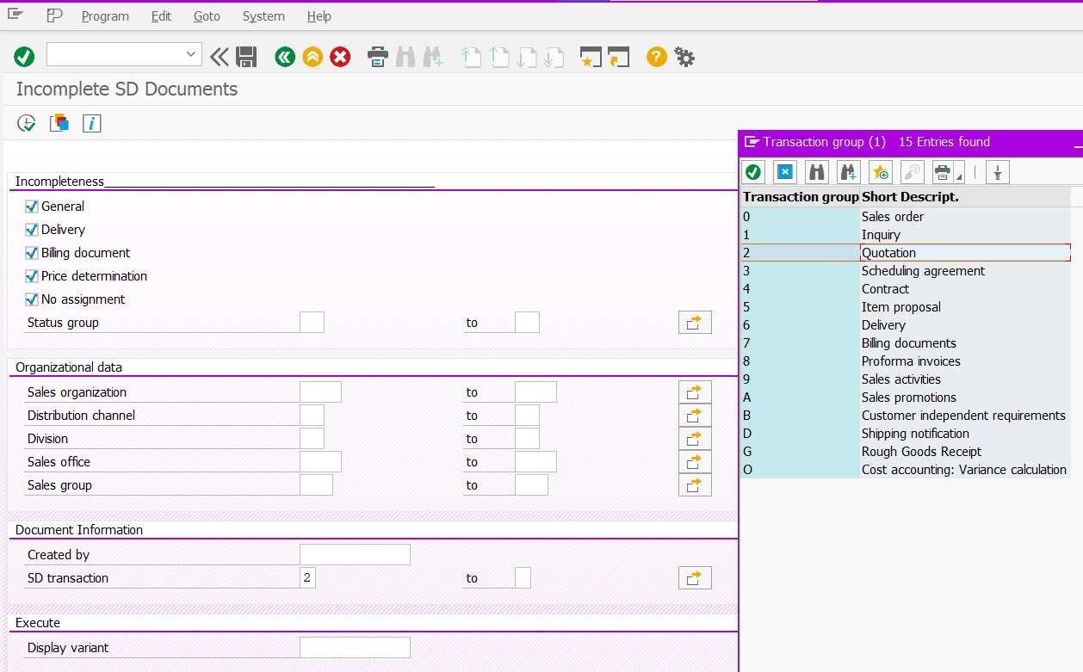This screenshot has width=1083, height=672.
Task: Click the Print icon in the Transaction group popup
Action: [x=941, y=171]
